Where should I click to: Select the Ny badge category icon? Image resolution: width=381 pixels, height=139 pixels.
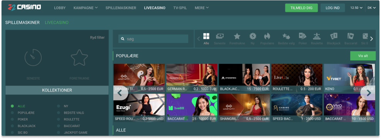click(x=253, y=36)
